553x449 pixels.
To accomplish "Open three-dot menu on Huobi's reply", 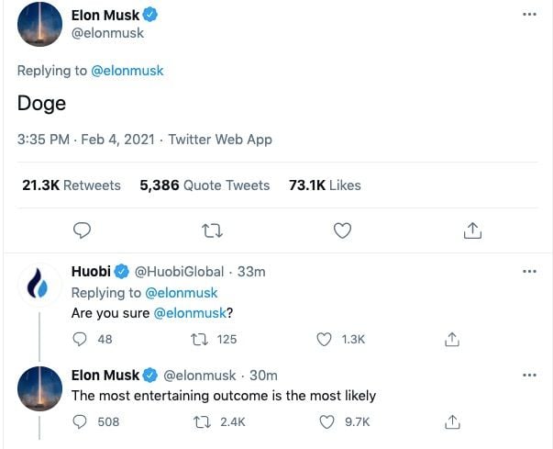I will click(529, 272).
